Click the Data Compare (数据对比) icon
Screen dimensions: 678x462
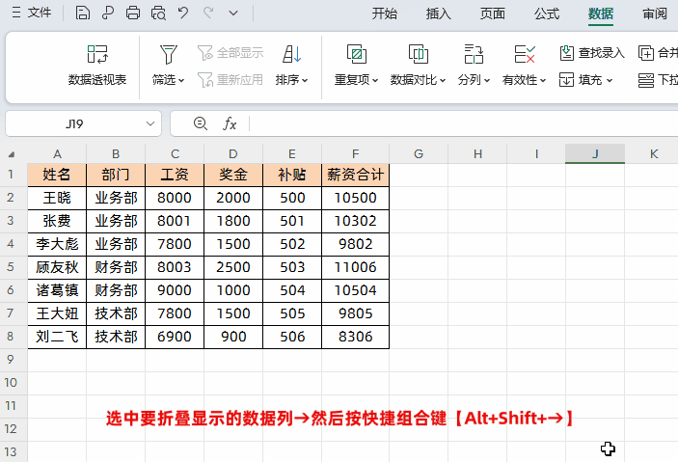point(418,54)
